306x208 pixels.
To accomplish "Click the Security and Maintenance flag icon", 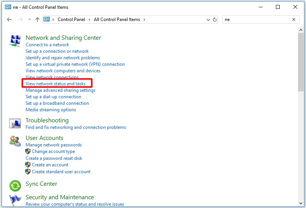I will point(15,200).
